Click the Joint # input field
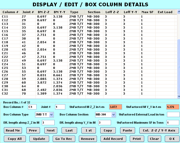Screen dimensions: 180x143 [60, 107]
